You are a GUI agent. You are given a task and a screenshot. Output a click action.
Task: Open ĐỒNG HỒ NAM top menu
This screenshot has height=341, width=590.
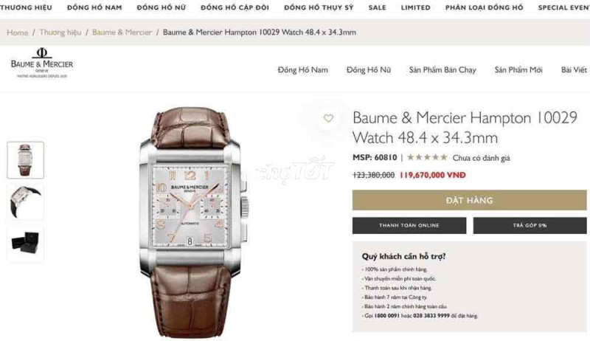point(94,7)
